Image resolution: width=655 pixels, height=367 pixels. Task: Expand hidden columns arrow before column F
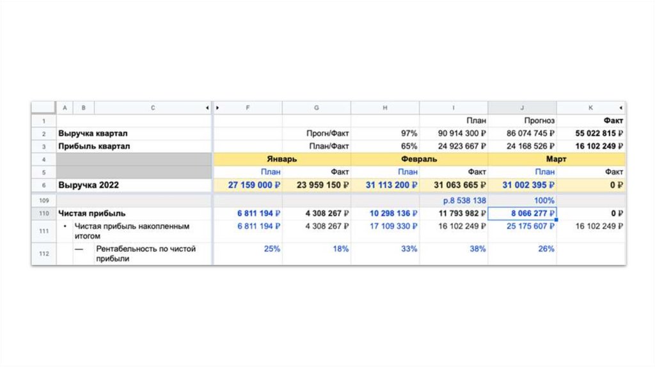point(217,107)
